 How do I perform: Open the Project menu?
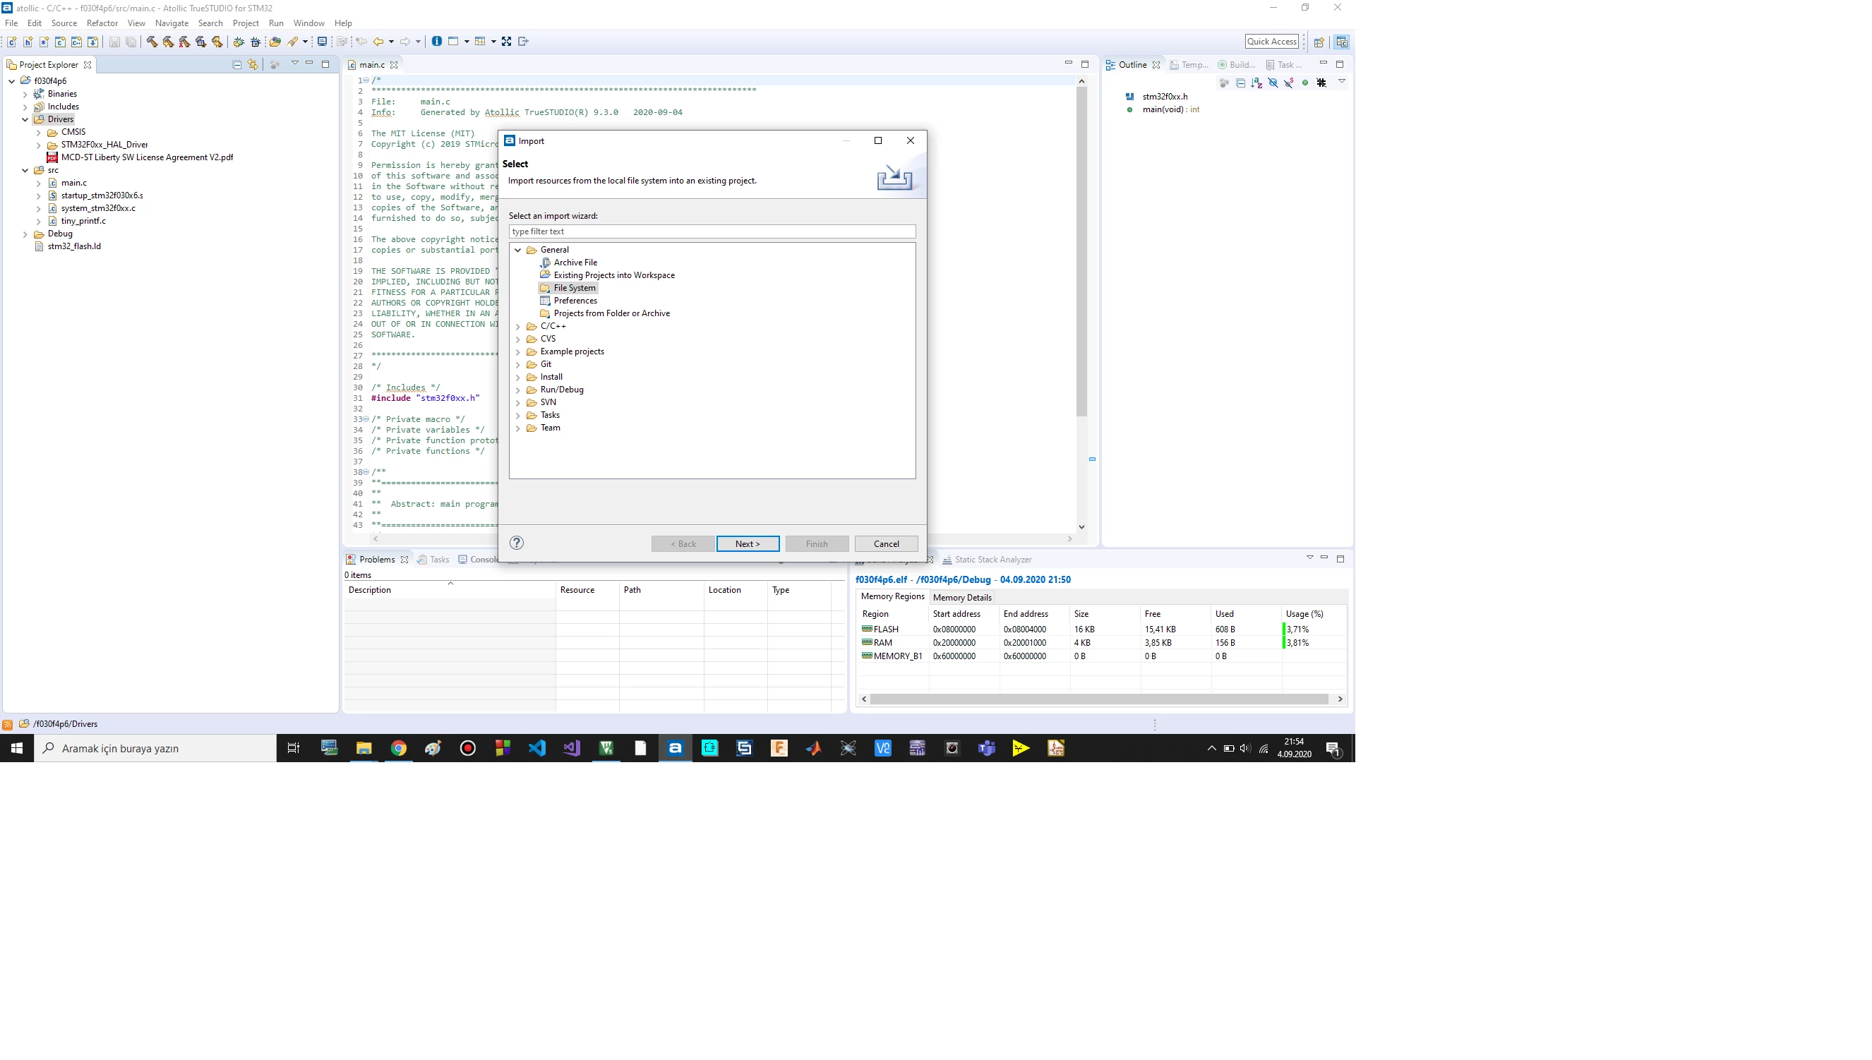246,23
